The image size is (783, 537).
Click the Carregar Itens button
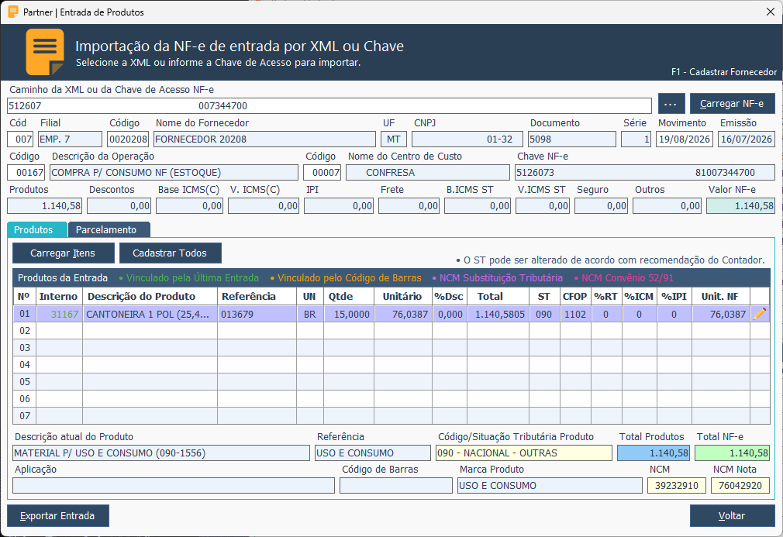[x=63, y=253]
